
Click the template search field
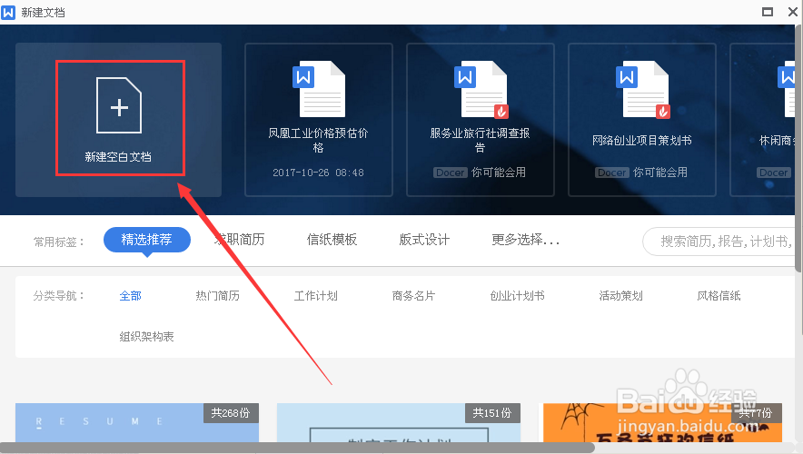pos(719,242)
